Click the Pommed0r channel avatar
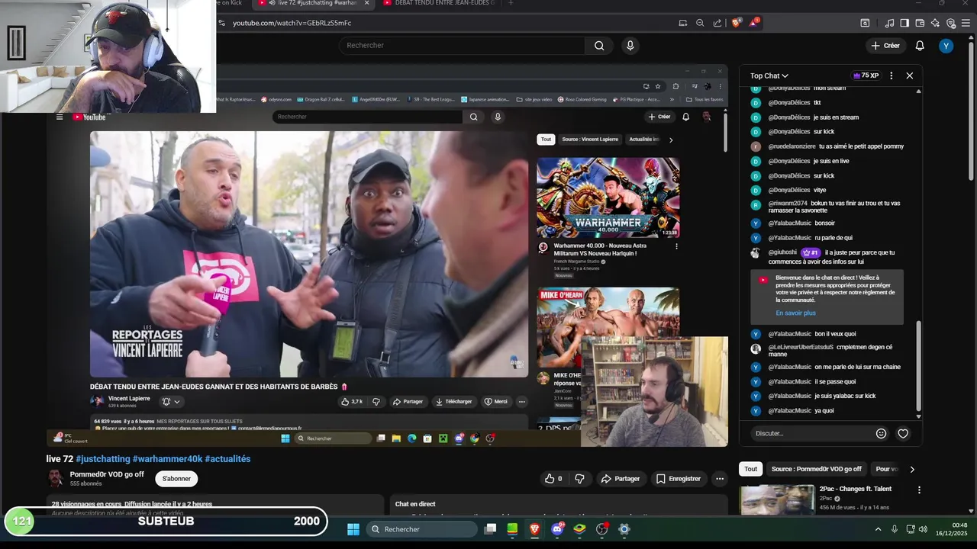Image resolution: width=977 pixels, height=549 pixels. click(x=55, y=478)
